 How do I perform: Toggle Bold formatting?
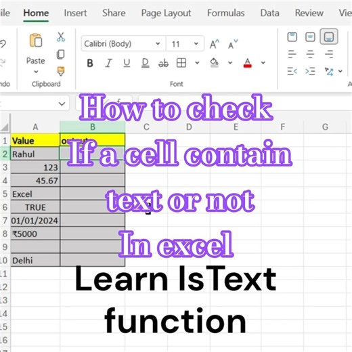coord(90,63)
